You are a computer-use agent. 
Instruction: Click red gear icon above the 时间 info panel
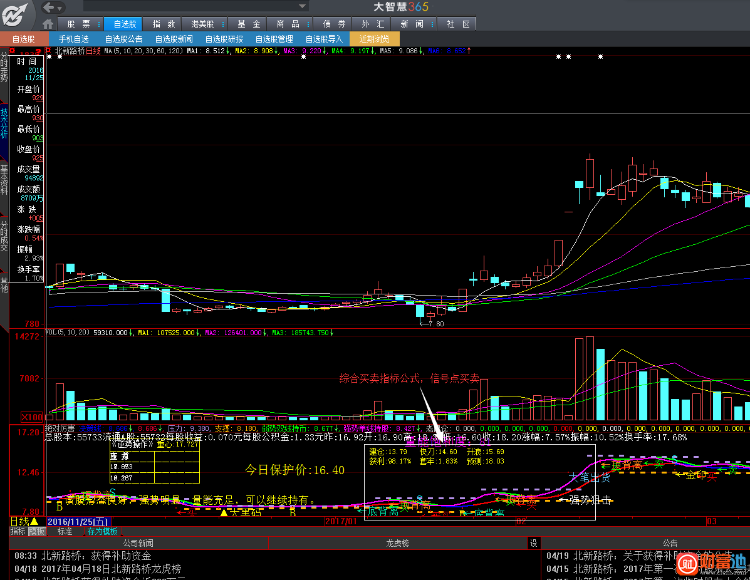(12, 51)
